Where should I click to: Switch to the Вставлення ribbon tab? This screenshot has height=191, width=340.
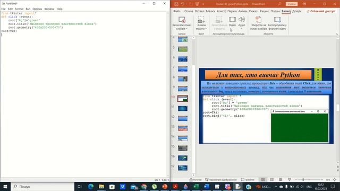pos(200,11)
